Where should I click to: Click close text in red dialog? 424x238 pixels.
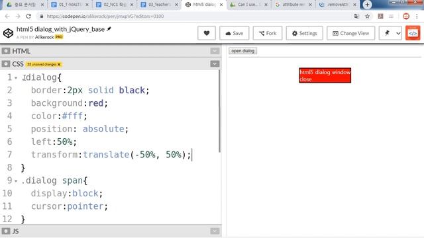pyautogui.click(x=305, y=79)
